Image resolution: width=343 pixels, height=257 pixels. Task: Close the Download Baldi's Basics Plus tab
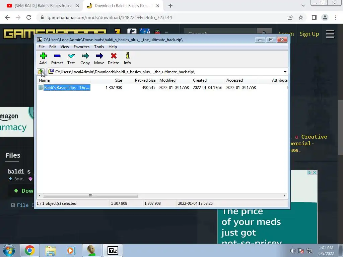158,6
